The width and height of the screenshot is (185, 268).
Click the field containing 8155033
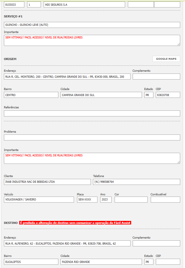pyautogui.click(x=14, y=5)
